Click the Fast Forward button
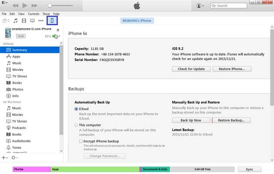The height and width of the screenshot is (174, 274). click(34, 6)
